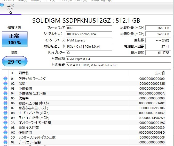Viewport: 174px width, 146px height.
Task: Select the C: disk tab at top
Action: 10,9
